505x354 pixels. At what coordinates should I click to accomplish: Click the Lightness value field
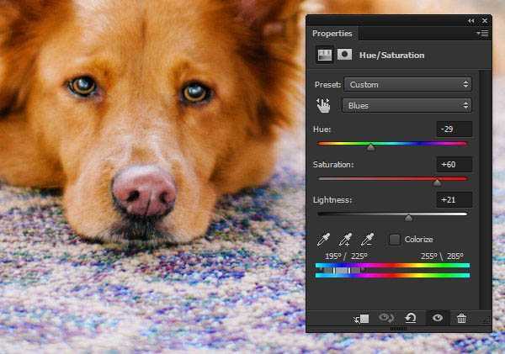[x=454, y=199]
